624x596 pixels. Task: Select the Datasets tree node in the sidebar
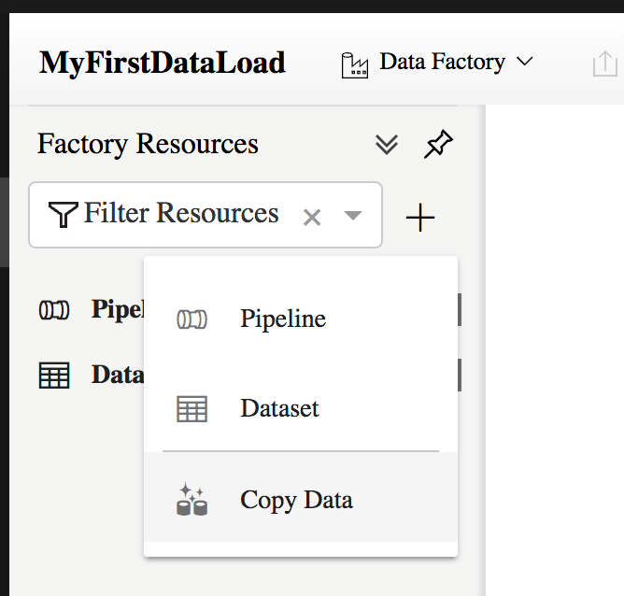(x=92, y=375)
